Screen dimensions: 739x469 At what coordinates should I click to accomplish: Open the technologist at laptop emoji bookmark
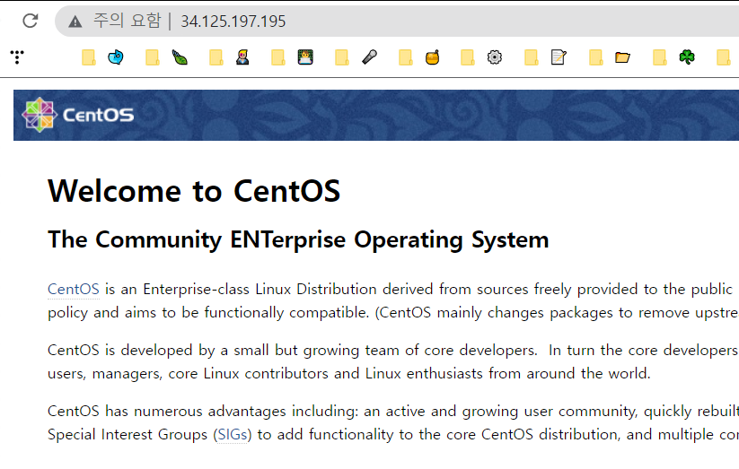click(305, 57)
